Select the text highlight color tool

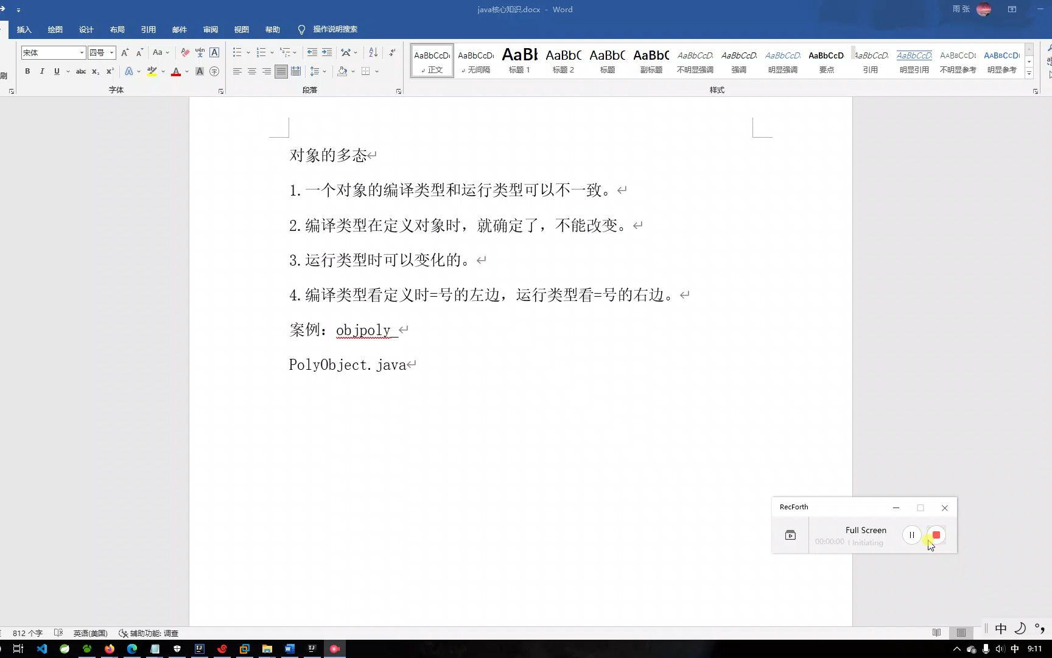152,71
